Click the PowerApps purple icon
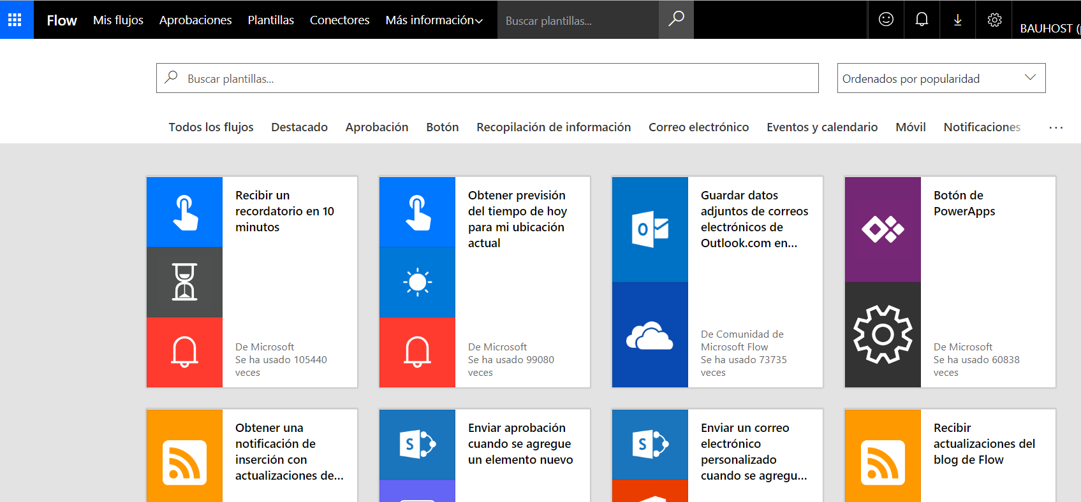 click(x=883, y=229)
